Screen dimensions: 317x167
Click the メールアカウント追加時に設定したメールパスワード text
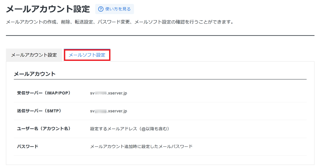[x=141, y=146]
